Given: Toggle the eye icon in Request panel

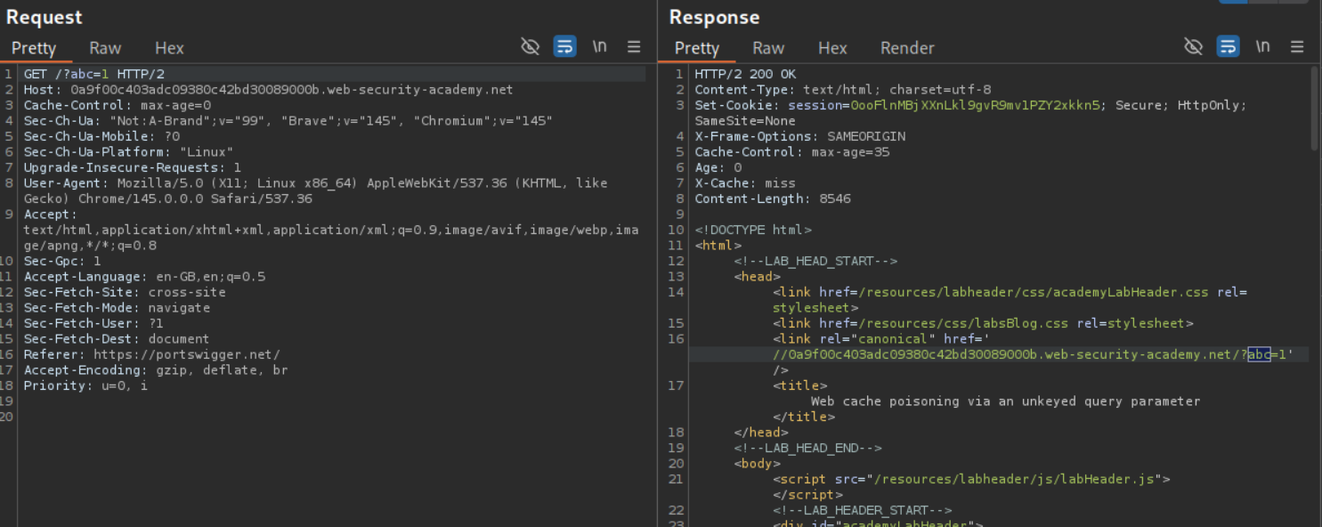Looking at the screenshot, I should (530, 47).
